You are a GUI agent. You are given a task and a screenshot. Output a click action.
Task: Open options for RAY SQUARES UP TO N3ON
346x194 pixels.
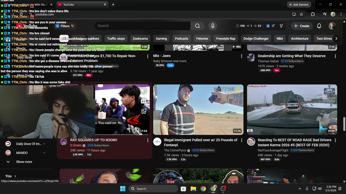tap(148, 140)
